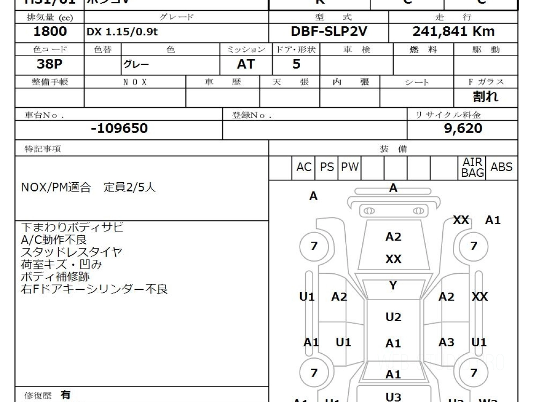Click the remark A/C動作不良
Image resolution: width=536 pixels, height=402 pixels.
click(54, 239)
